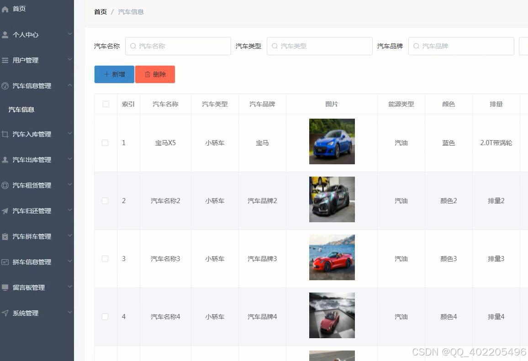Click the 汽车品牌3 cell

262,259
